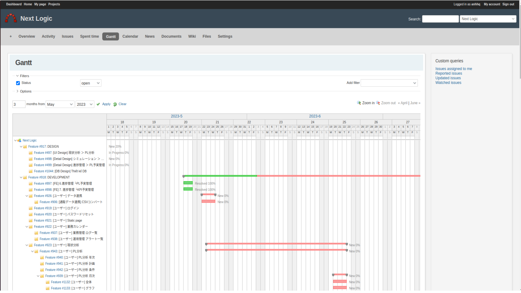Collapse Feature #918 DEVELOPMENT tree node
The height and width of the screenshot is (293, 521).
(21, 177)
